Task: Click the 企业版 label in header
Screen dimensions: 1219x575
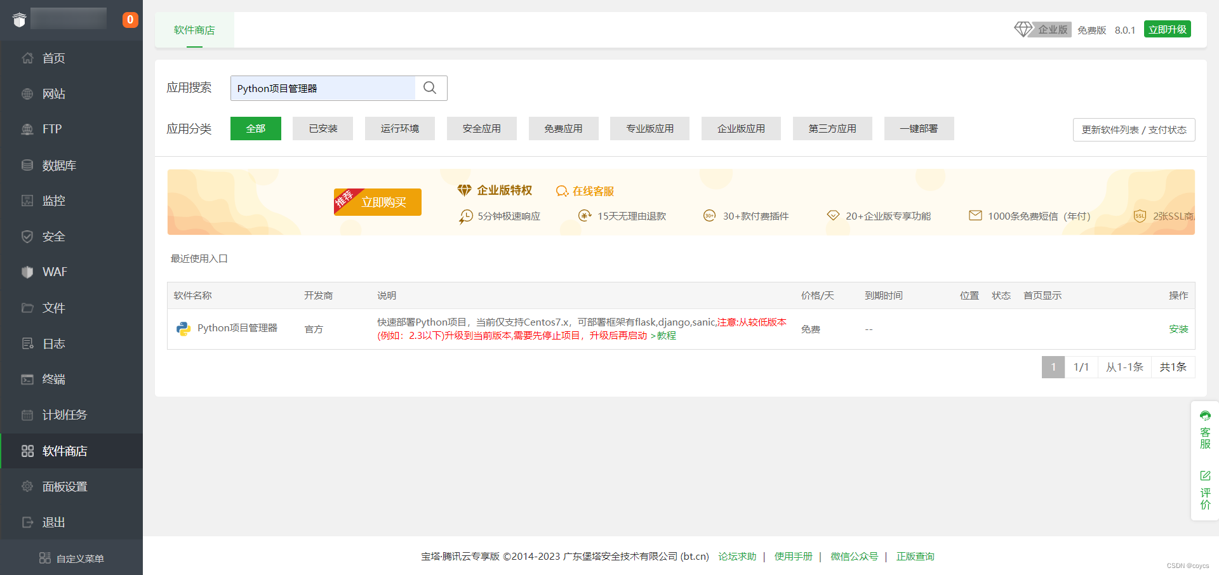Action: point(1052,29)
